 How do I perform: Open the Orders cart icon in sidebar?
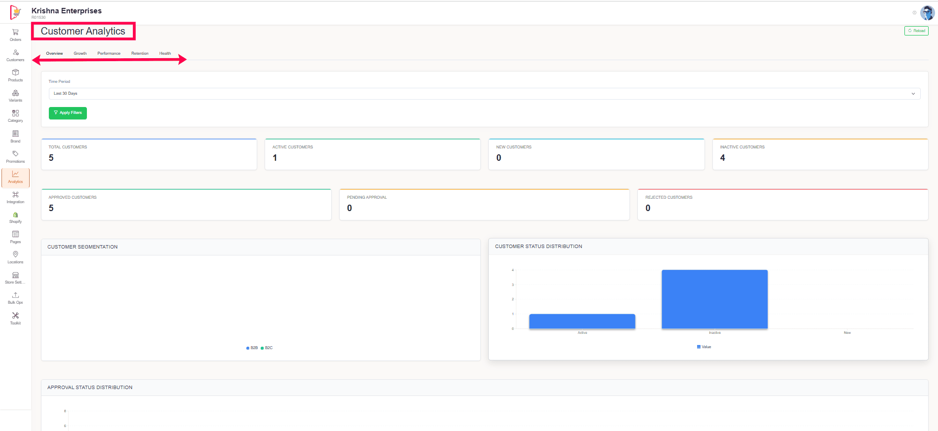[15, 33]
